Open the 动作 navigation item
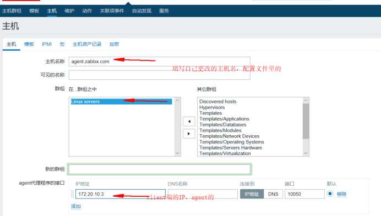 87,10
